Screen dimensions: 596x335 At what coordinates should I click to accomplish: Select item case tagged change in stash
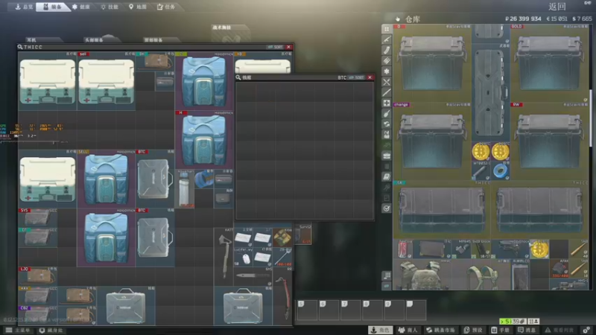432,141
